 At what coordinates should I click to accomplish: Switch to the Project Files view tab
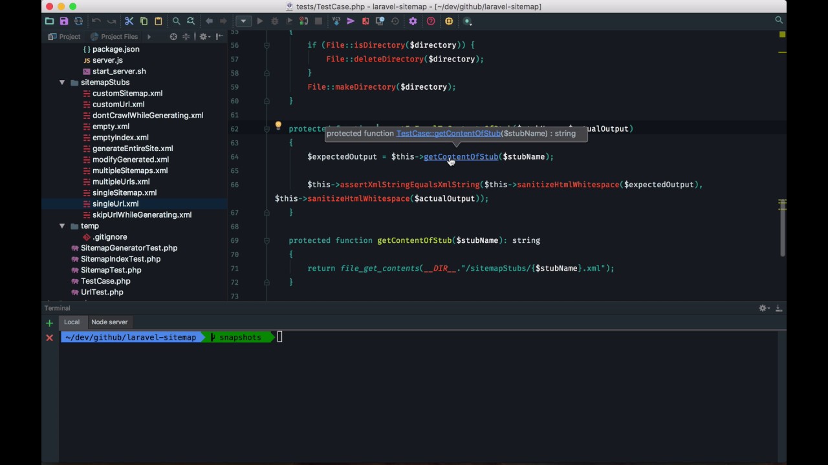pyautogui.click(x=114, y=37)
